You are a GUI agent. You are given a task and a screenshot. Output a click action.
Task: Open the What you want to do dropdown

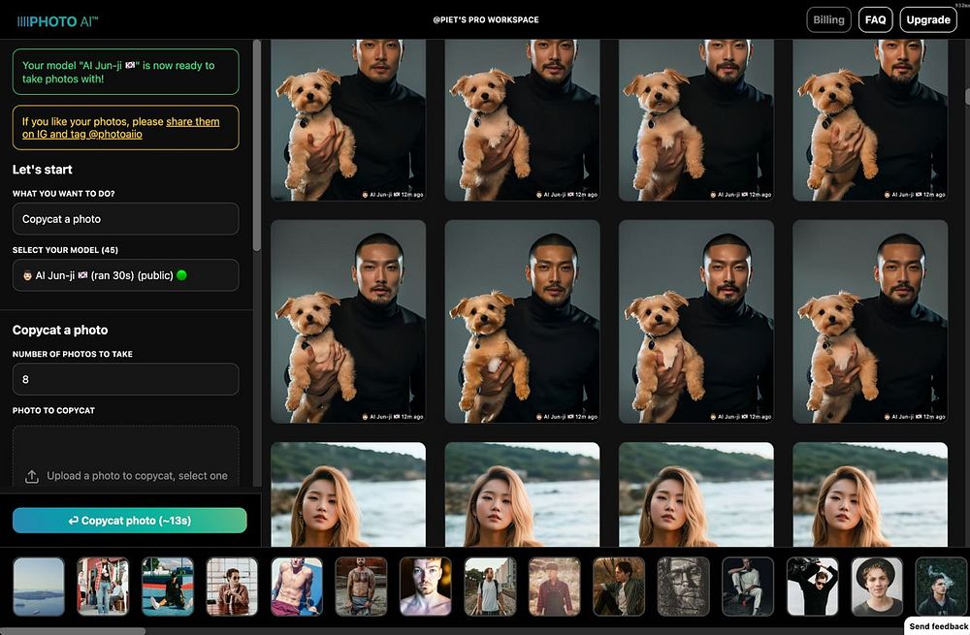coord(125,219)
